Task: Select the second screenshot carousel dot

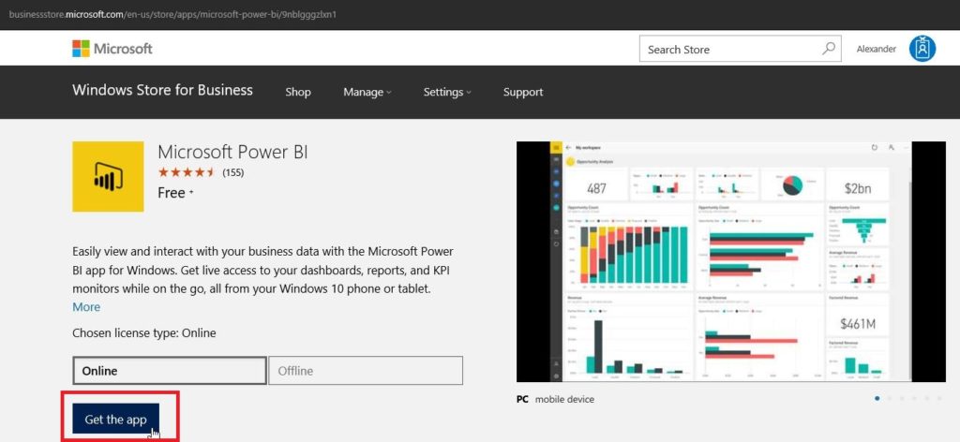Action: (890, 399)
